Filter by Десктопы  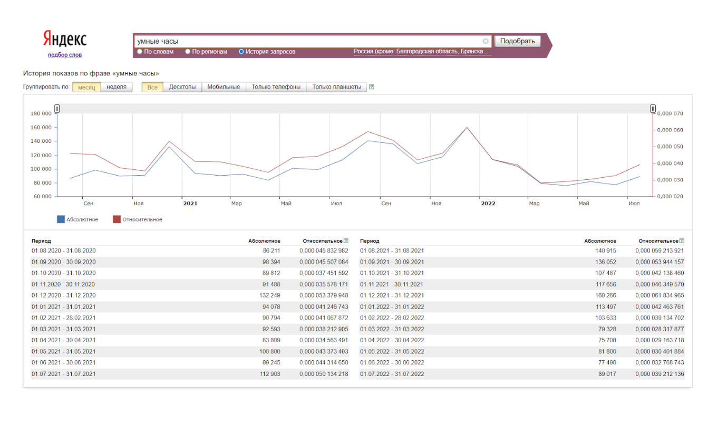182,87
